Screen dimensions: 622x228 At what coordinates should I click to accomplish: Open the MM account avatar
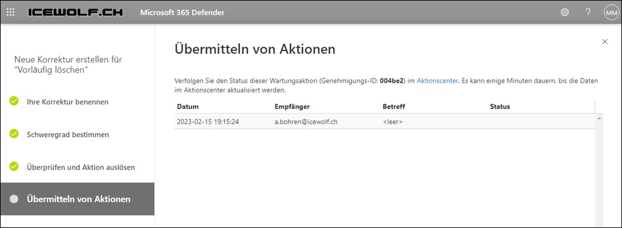coord(611,12)
